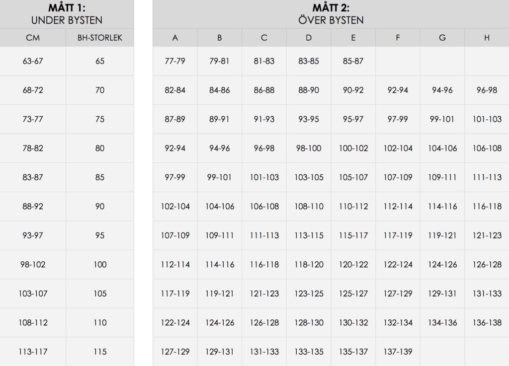
Task: Select cup size H column header
Action: (x=487, y=38)
